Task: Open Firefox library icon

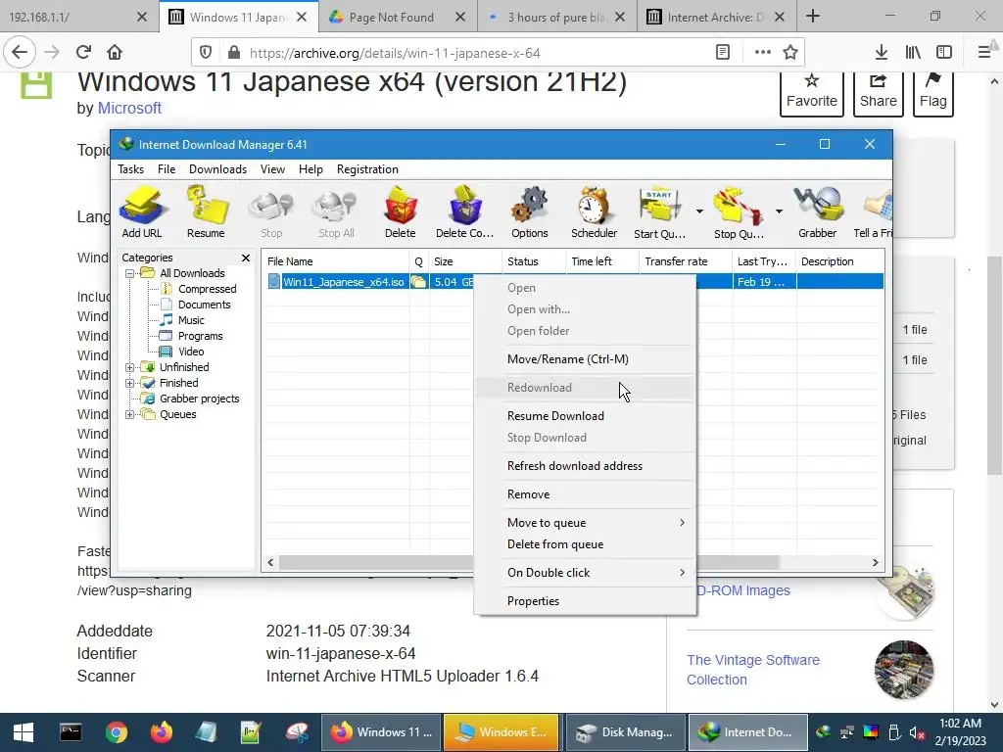Action: [x=913, y=53]
